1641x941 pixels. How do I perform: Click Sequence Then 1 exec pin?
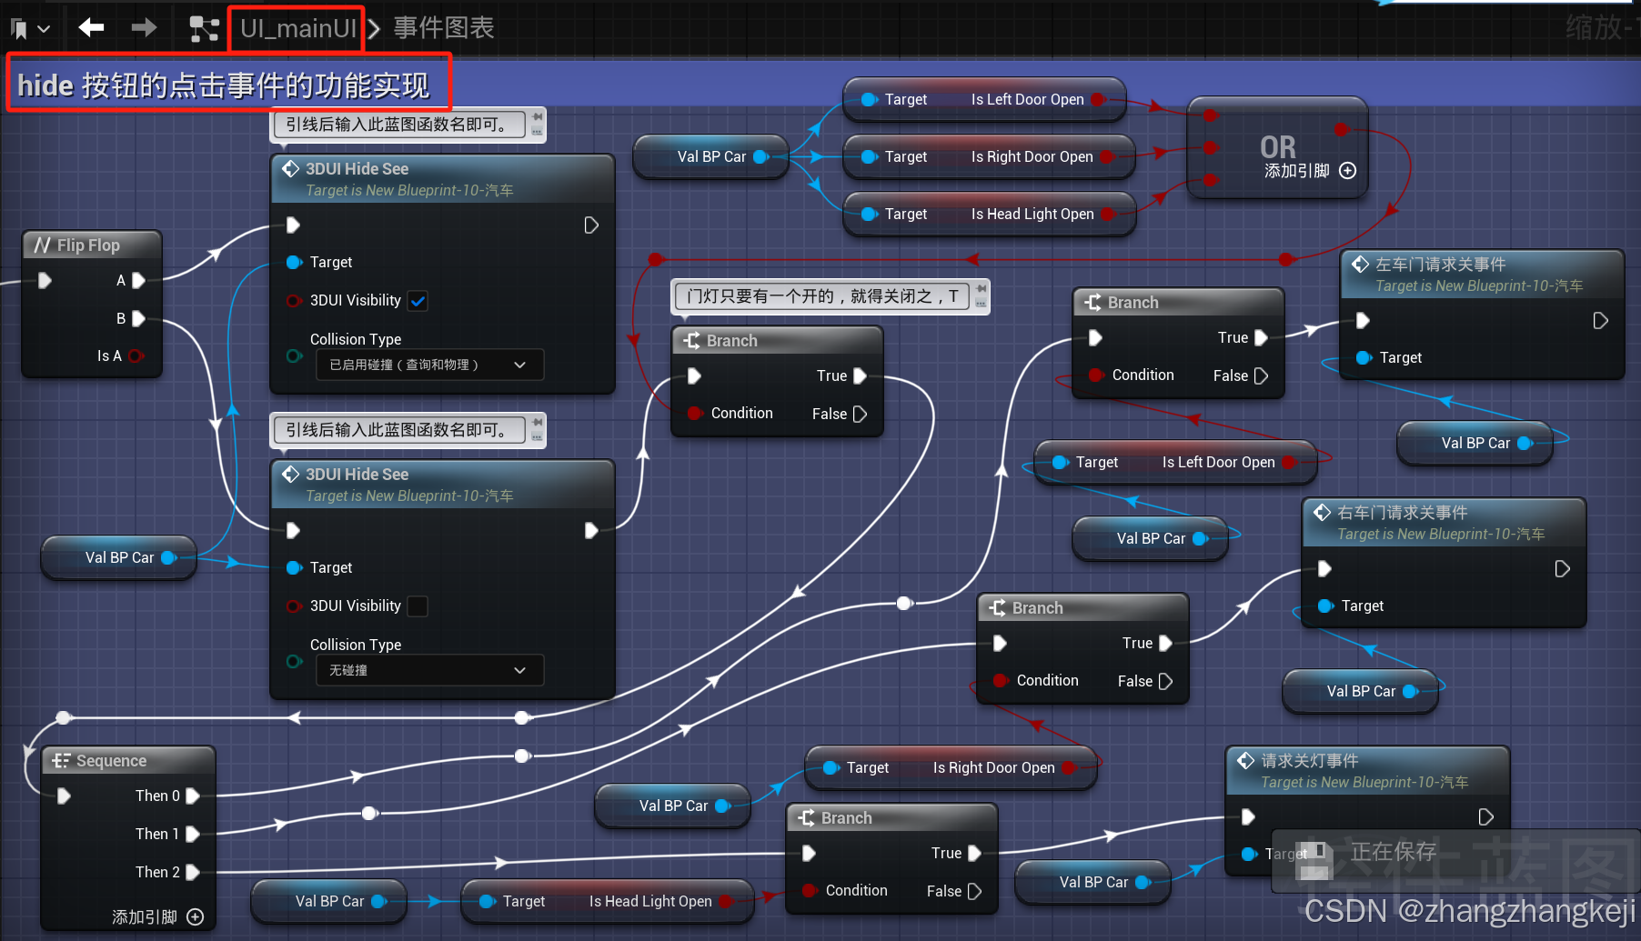[193, 835]
